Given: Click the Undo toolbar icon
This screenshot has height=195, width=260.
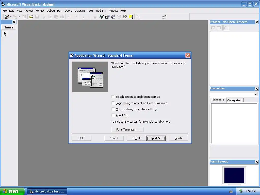Looking at the screenshot, I should (69, 17).
